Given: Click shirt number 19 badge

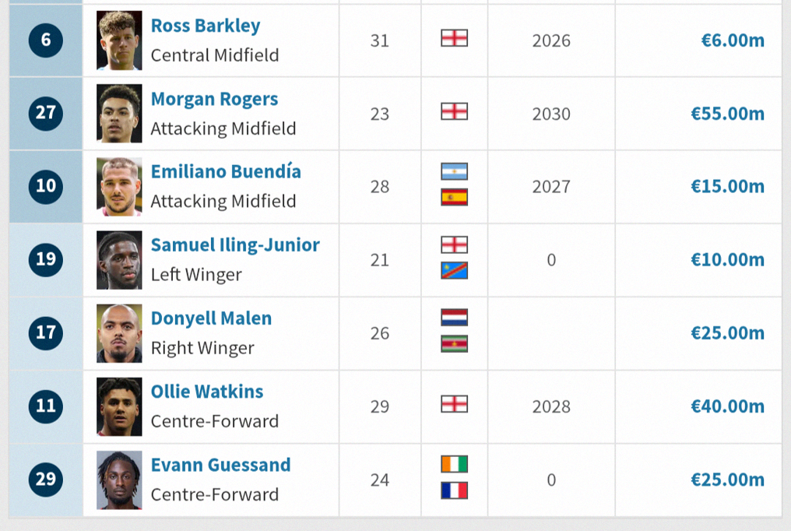Looking at the screenshot, I should [x=46, y=260].
